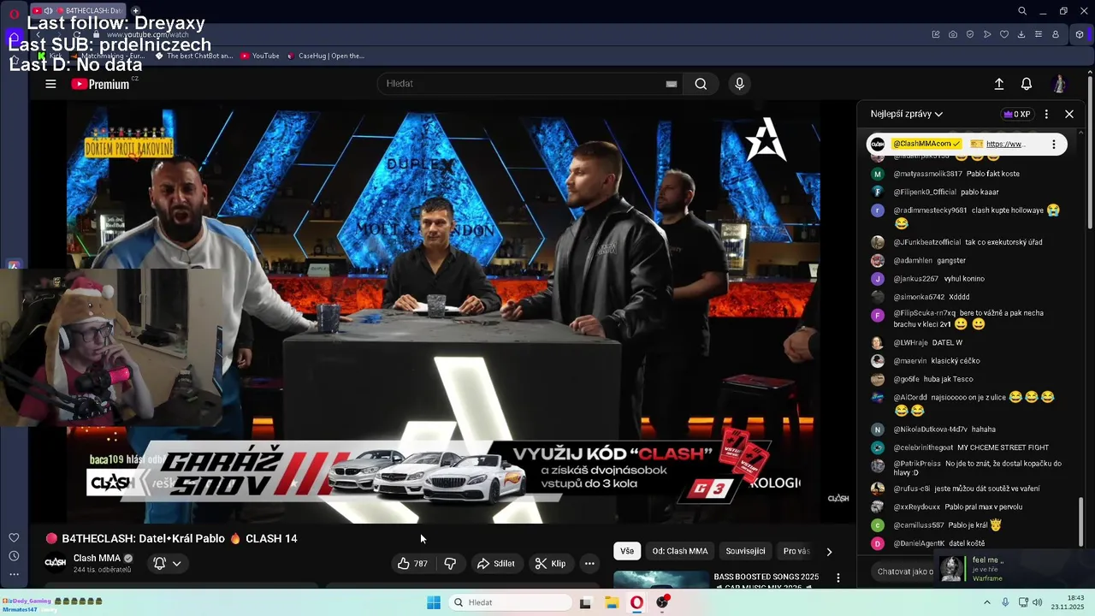This screenshot has height=616, width=1095.
Task: Open the CaseHug bookmark
Action: [x=326, y=56]
